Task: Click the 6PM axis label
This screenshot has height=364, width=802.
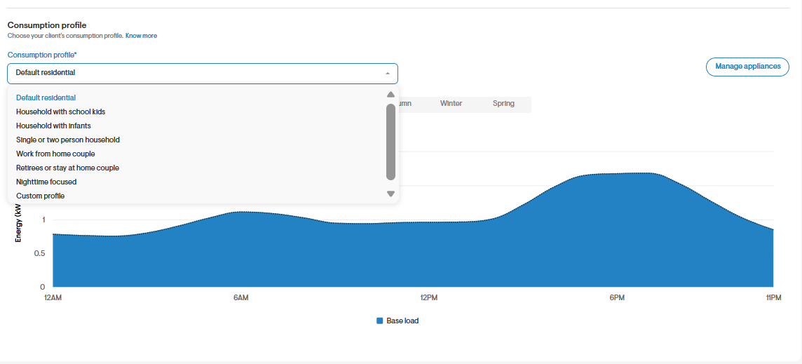Action: (x=617, y=298)
